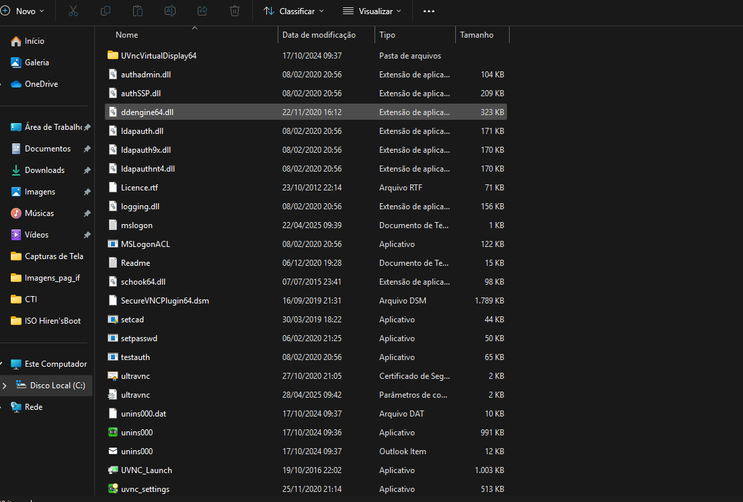Image resolution: width=743 pixels, height=502 pixels.
Task: Open Área de Trabalho quick access
Action: (x=46, y=127)
